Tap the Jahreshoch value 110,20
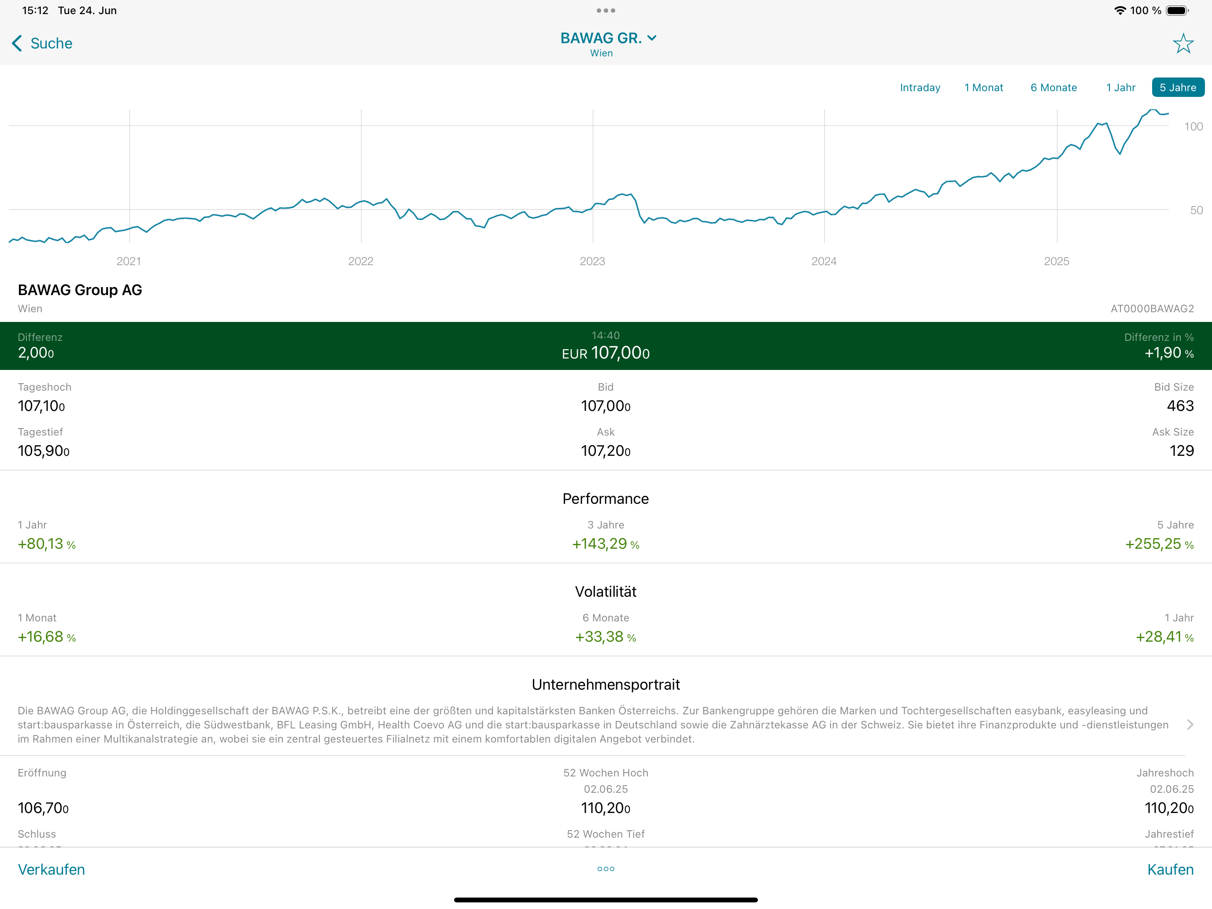Viewport: 1212px width, 909px height. [x=1169, y=808]
